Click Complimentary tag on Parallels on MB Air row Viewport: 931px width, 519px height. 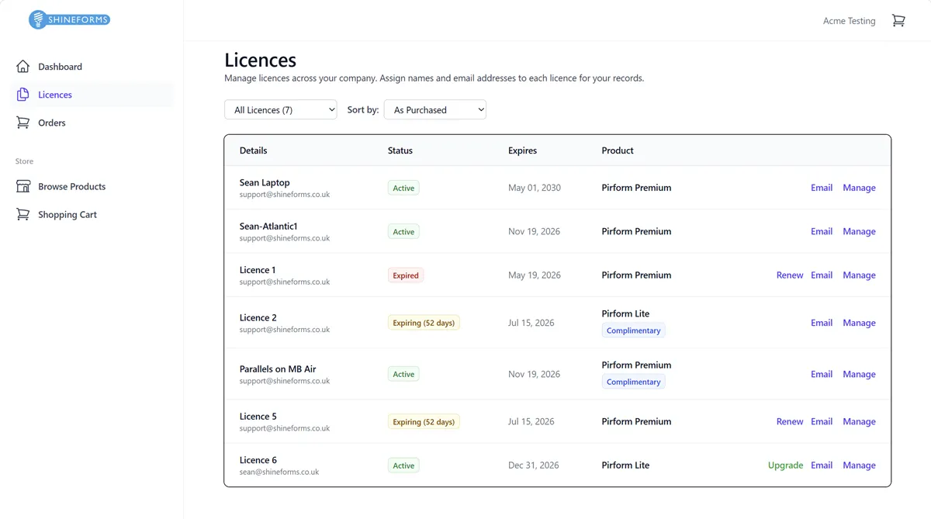click(x=633, y=382)
